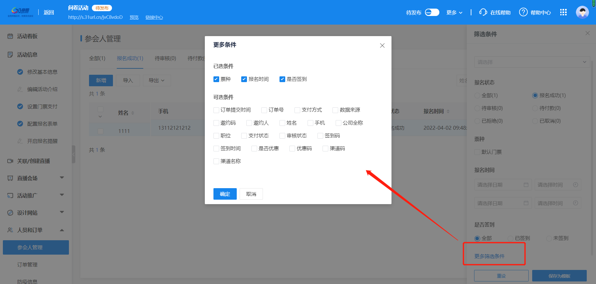Click the 取消 button in dialog
The image size is (596, 284).
[251, 194]
